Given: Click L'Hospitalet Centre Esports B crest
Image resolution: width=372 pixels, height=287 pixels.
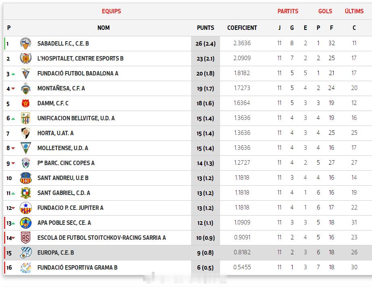Looking at the screenshot, I should pyautogui.click(x=26, y=59).
